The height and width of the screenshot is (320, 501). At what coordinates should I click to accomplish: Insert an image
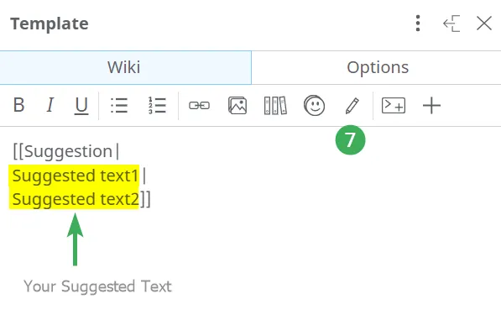tap(237, 106)
